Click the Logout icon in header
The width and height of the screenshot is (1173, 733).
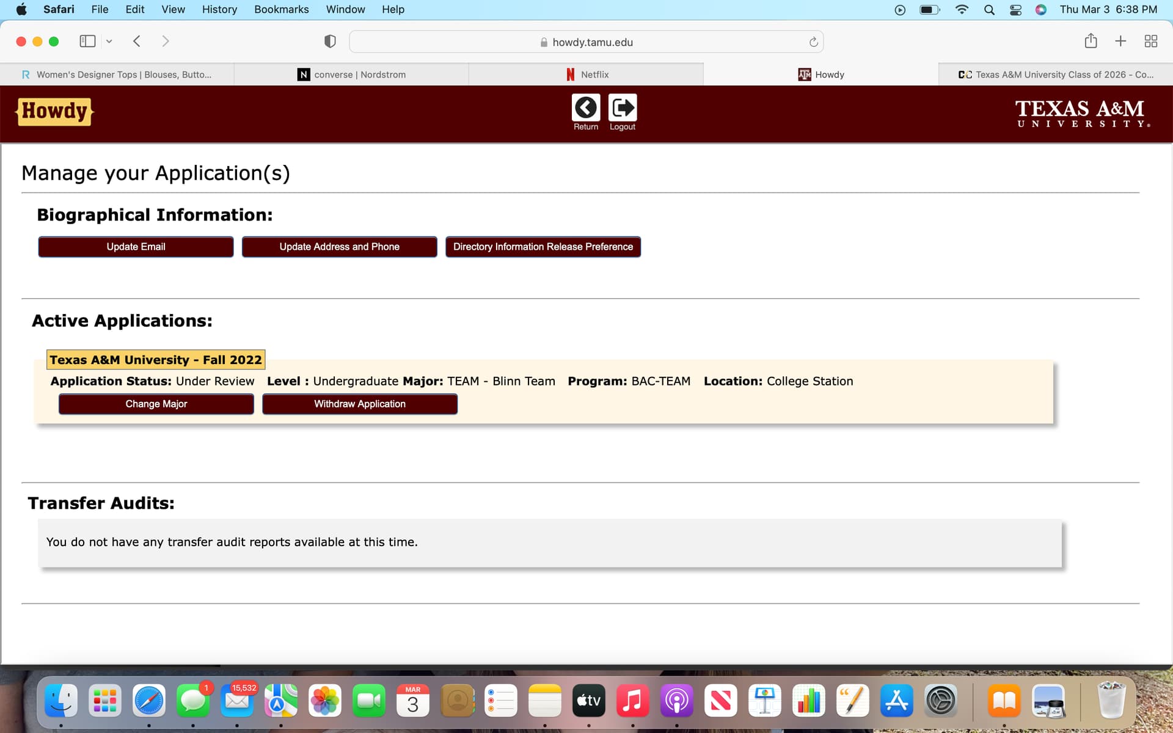pyautogui.click(x=622, y=108)
